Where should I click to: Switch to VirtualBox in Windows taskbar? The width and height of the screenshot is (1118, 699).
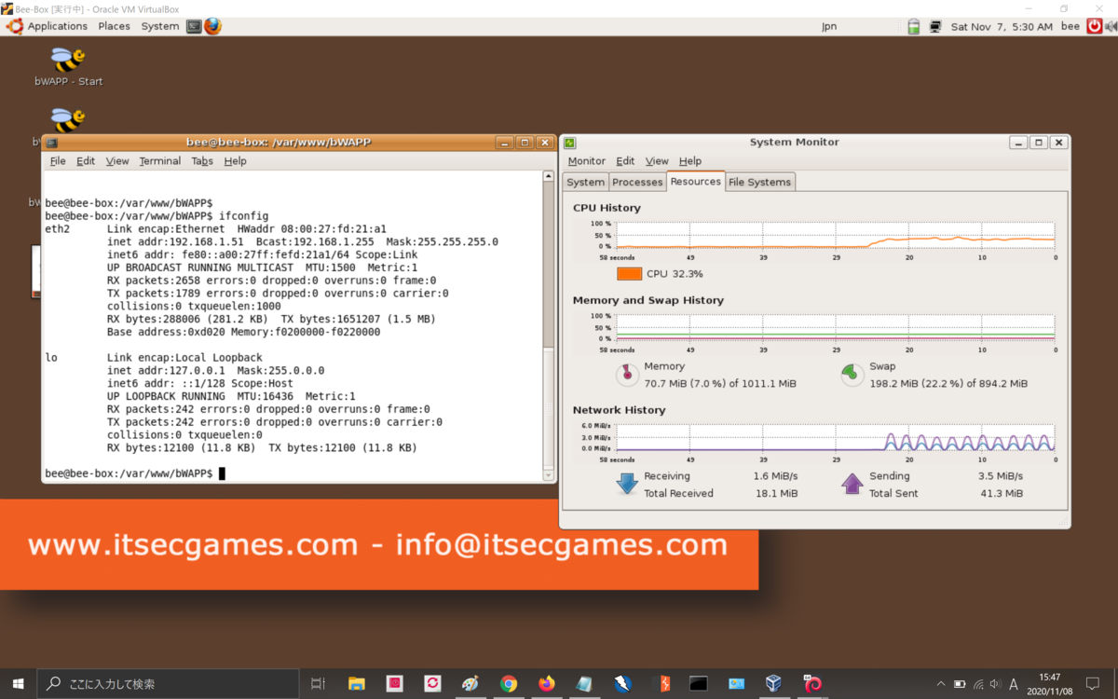tap(774, 683)
